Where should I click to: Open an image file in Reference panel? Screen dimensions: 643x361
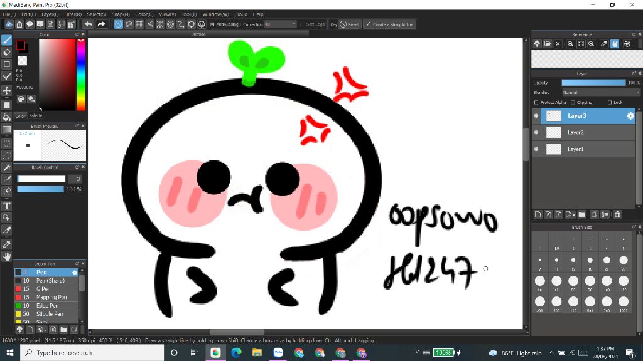(548, 44)
